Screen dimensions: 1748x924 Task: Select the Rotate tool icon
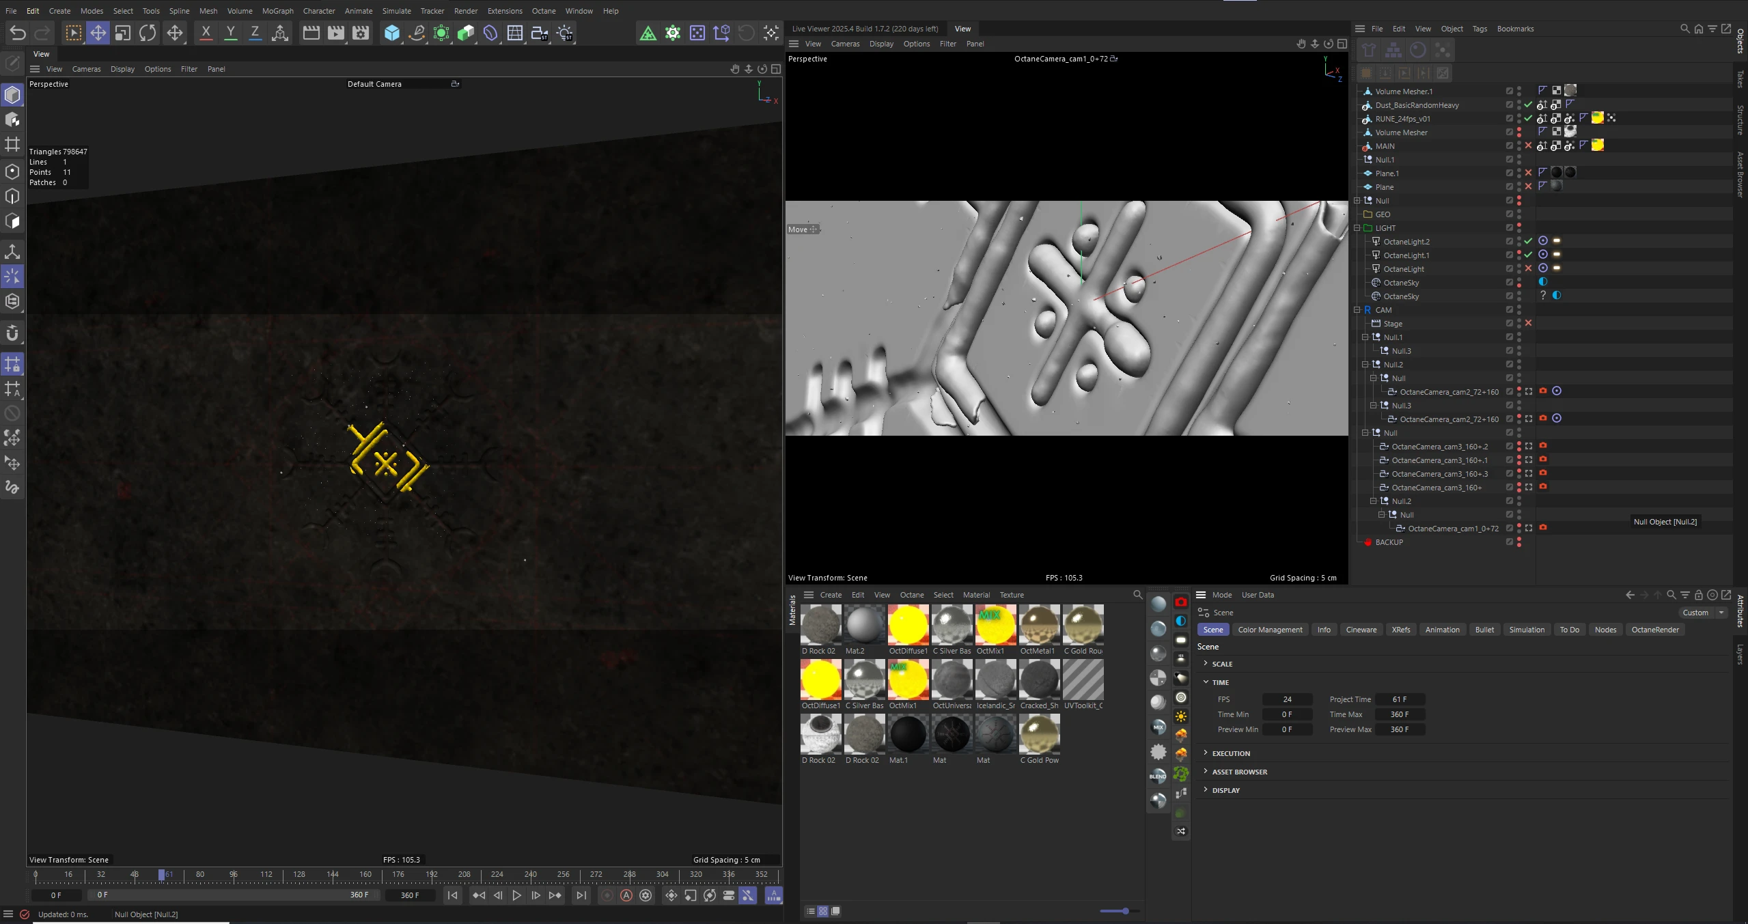(x=148, y=33)
